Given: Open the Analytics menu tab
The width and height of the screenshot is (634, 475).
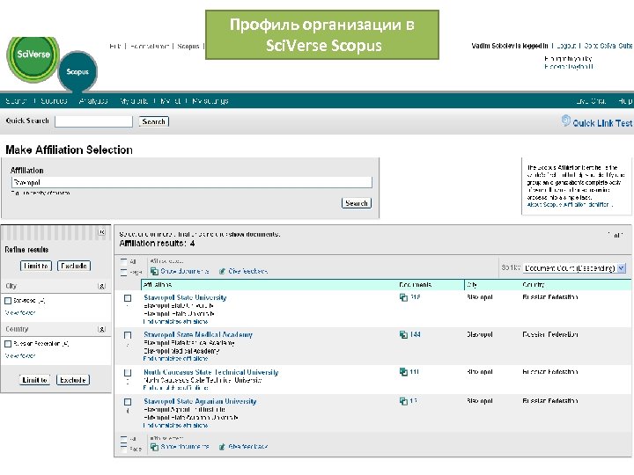Looking at the screenshot, I should pyautogui.click(x=93, y=101).
